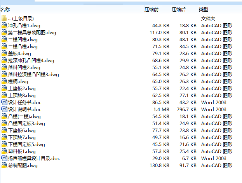Click Word 2003 type of 设计任务书.doc
The image size is (242, 183).
pos(214,103)
